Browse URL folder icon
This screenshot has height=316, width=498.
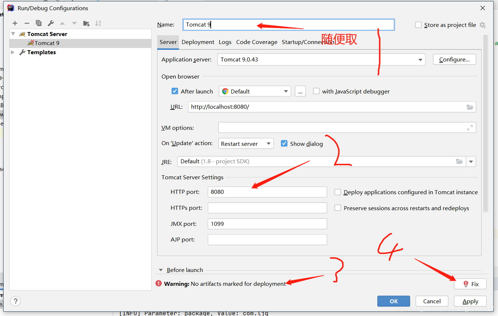[470, 107]
